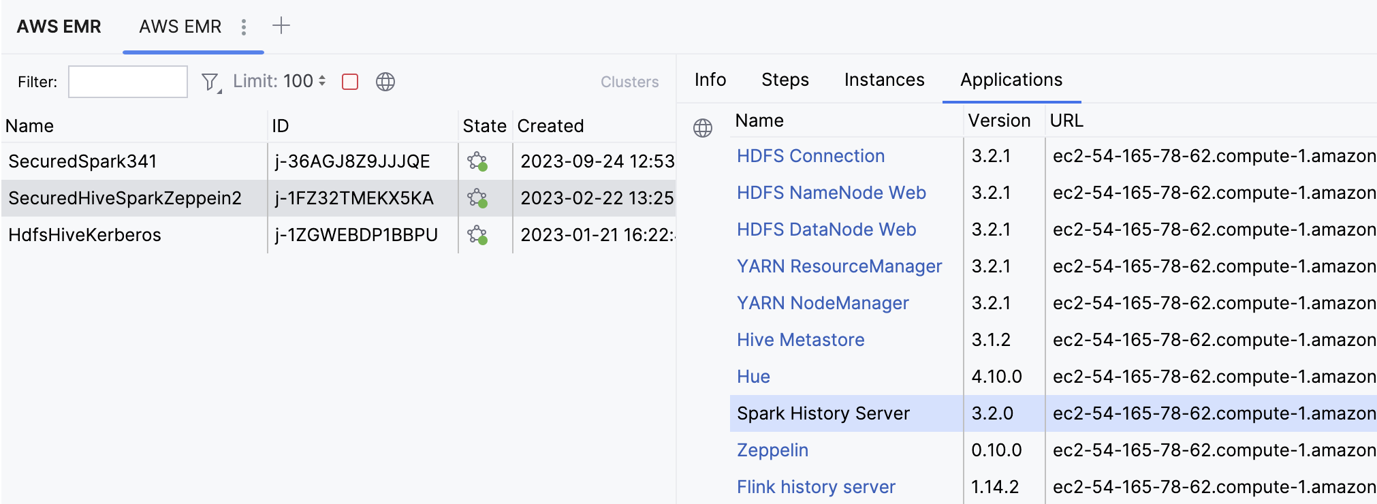1377x504 pixels.
Task: Click the red stop square icon
Action: tap(350, 82)
